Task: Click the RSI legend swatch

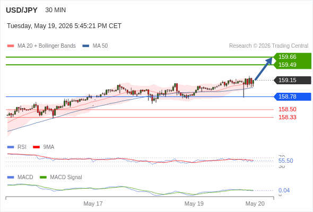Action: click(11, 147)
